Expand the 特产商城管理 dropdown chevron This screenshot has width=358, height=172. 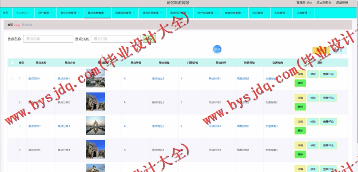(x=216, y=13)
